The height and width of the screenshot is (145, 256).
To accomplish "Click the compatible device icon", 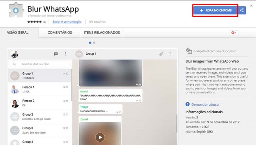I will click(189, 51).
